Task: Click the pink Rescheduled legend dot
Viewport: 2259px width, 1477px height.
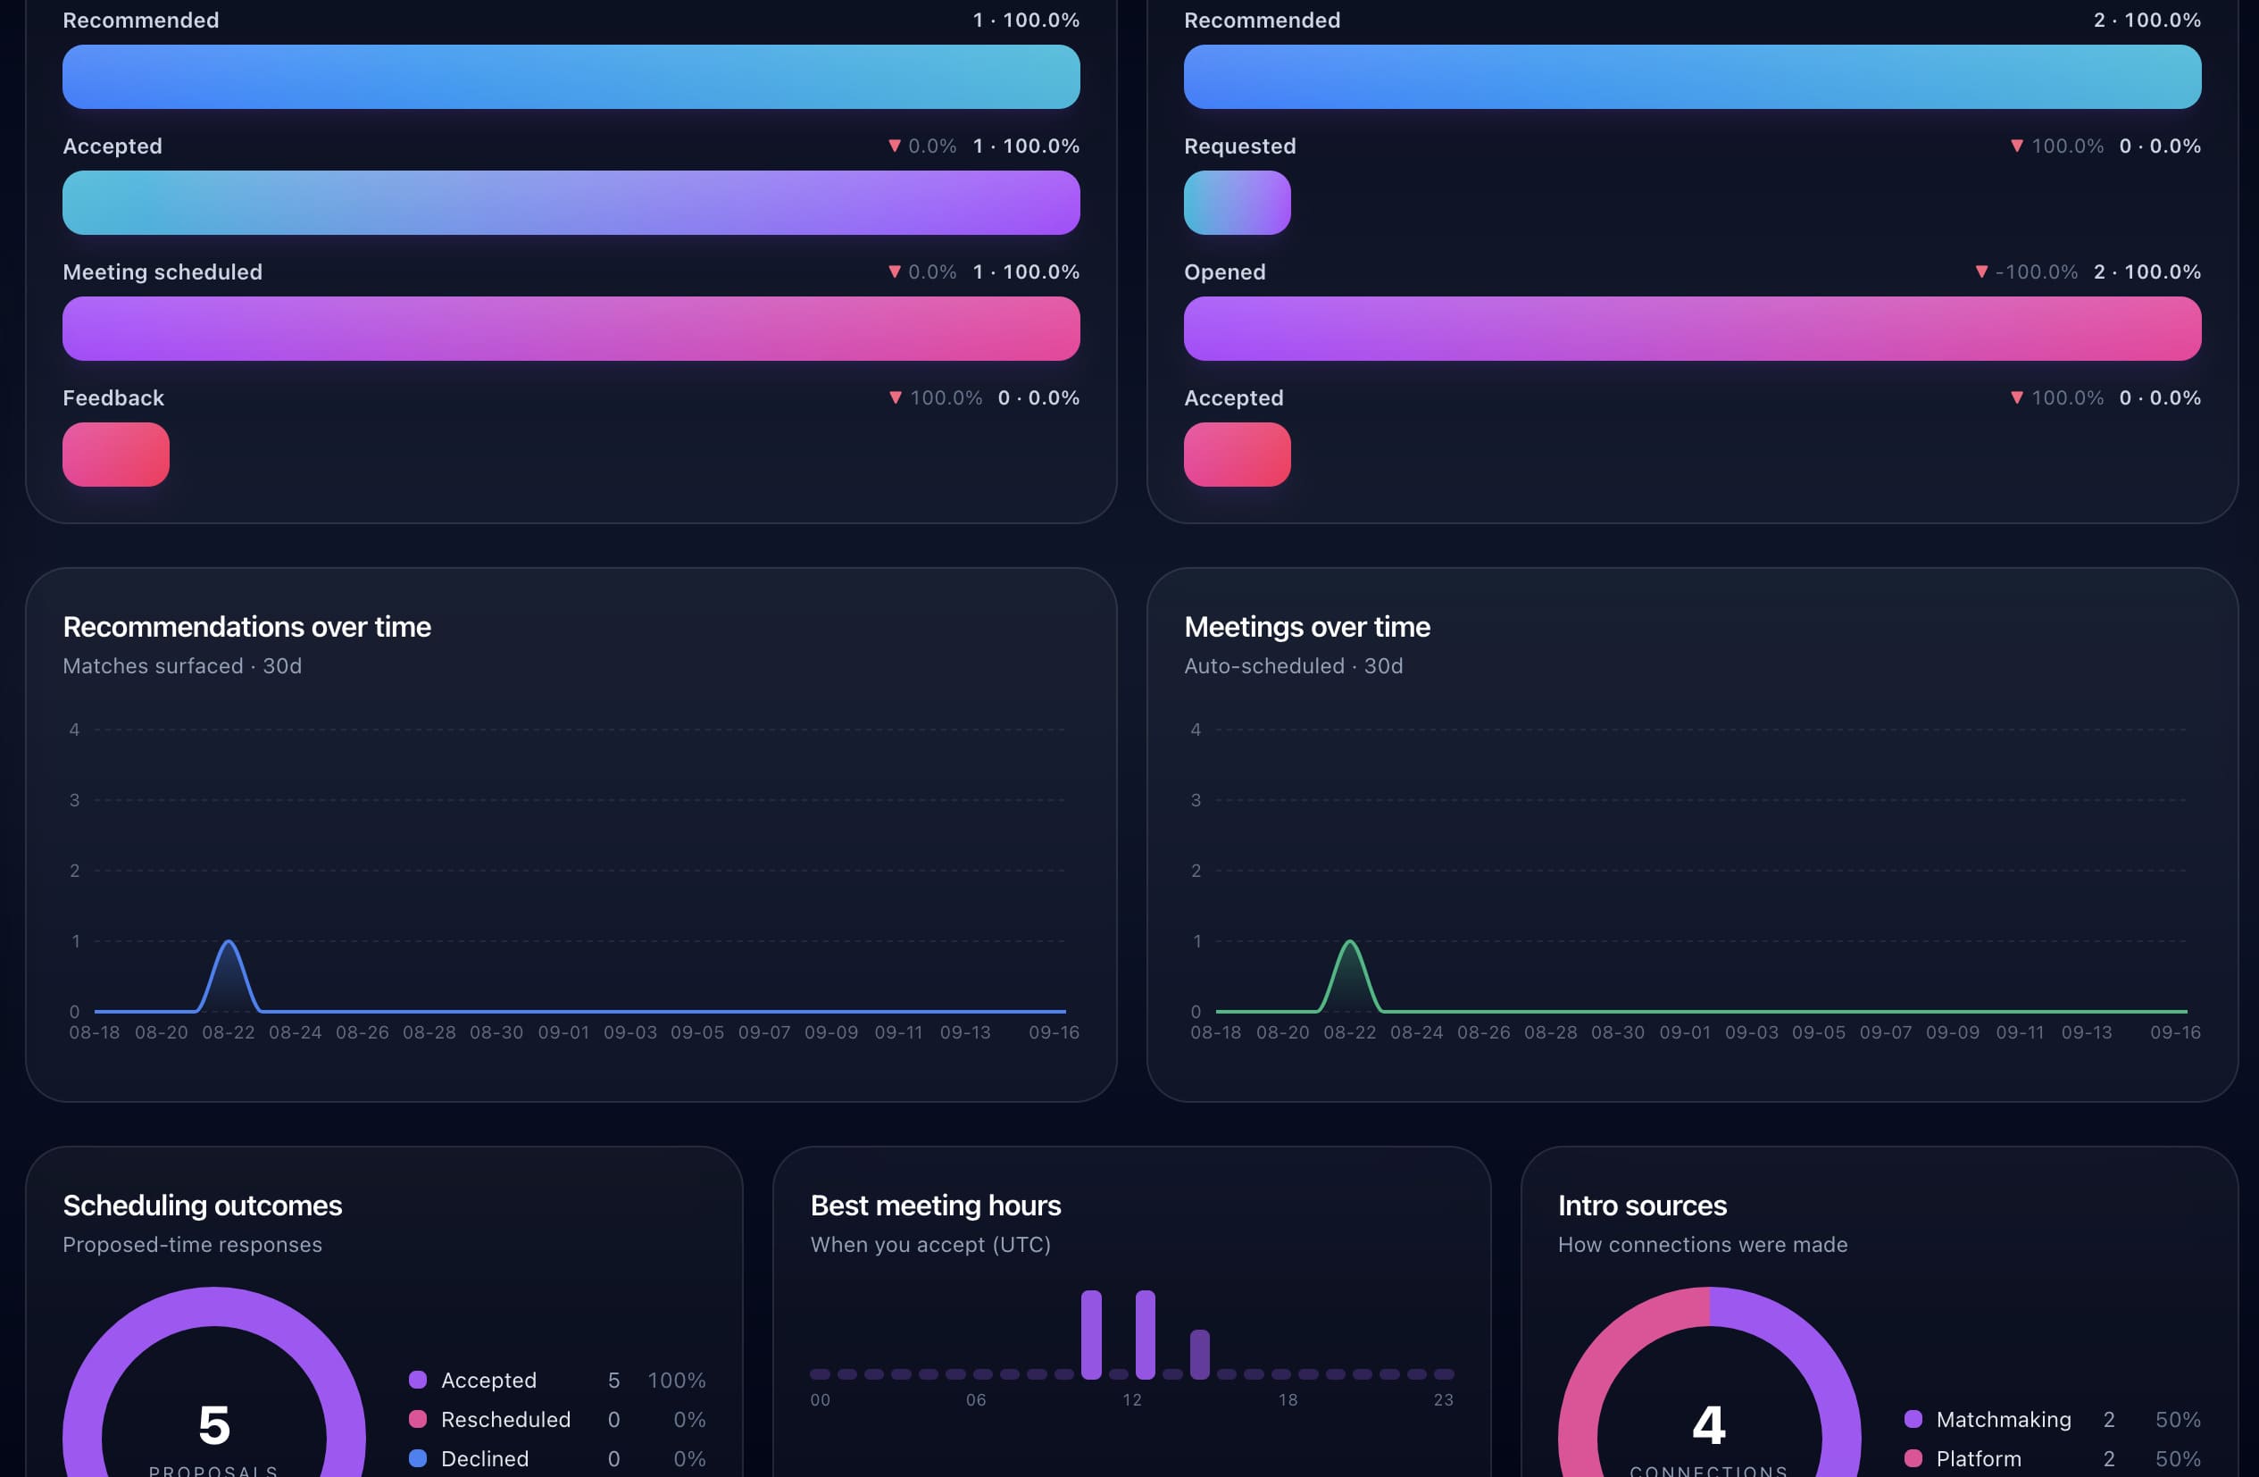Action: point(418,1419)
